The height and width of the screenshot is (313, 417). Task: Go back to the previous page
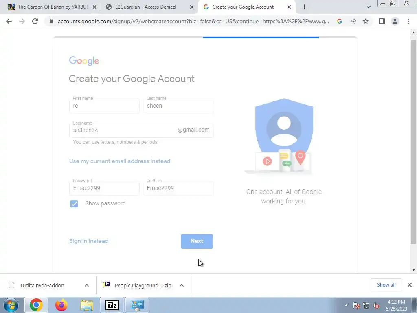[9, 21]
